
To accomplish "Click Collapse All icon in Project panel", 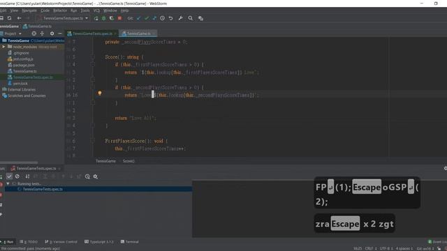I will point(42,33).
